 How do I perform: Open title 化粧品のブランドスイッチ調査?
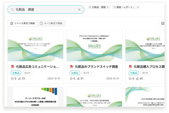(96, 67)
